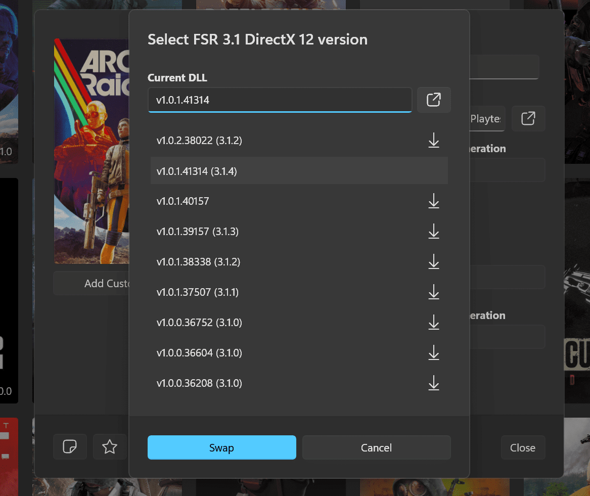The height and width of the screenshot is (496, 590).
Task: Open external link beside Playtest field
Action: tap(528, 119)
